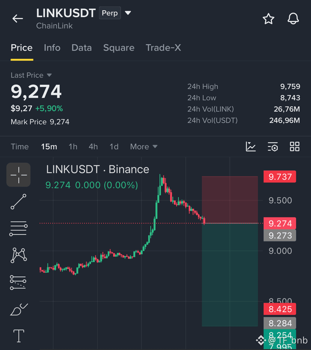Click the 9.500 axis price level
This screenshot has height=350, width=311.
tap(280, 200)
